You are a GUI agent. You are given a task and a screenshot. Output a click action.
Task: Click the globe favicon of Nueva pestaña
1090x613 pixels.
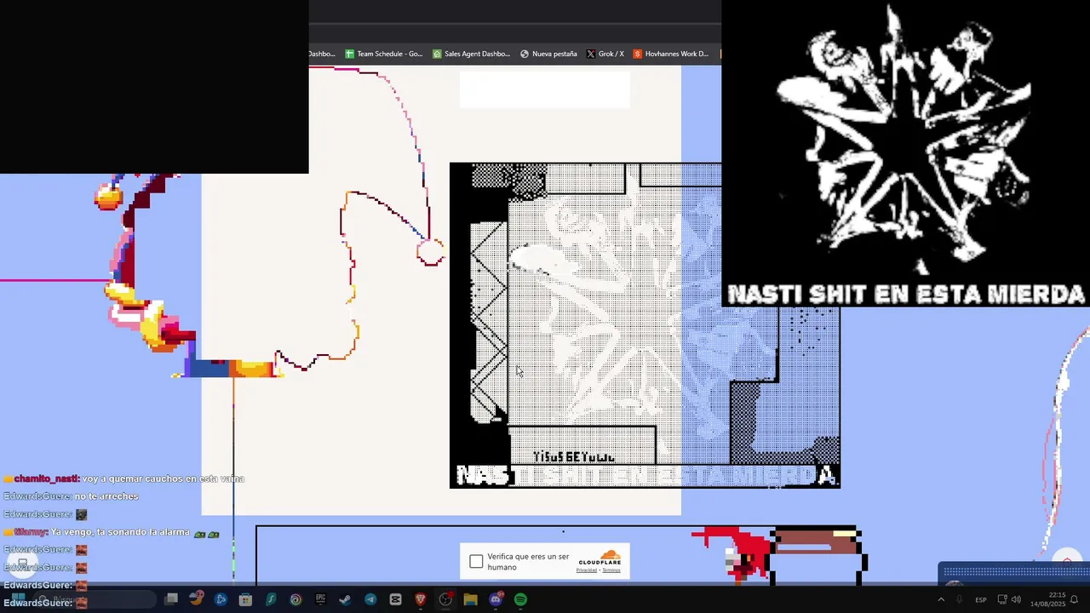pos(525,54)
